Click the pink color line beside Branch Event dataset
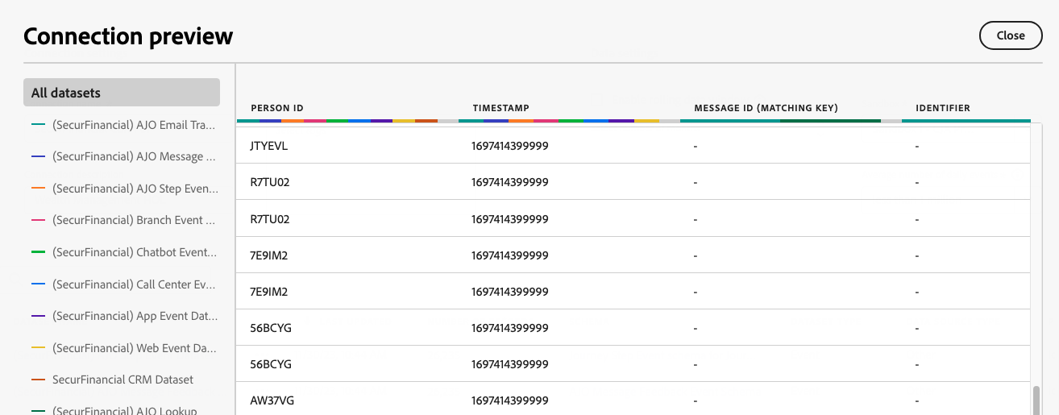This screenshot has width=1059, height=415. coord(38,220)
